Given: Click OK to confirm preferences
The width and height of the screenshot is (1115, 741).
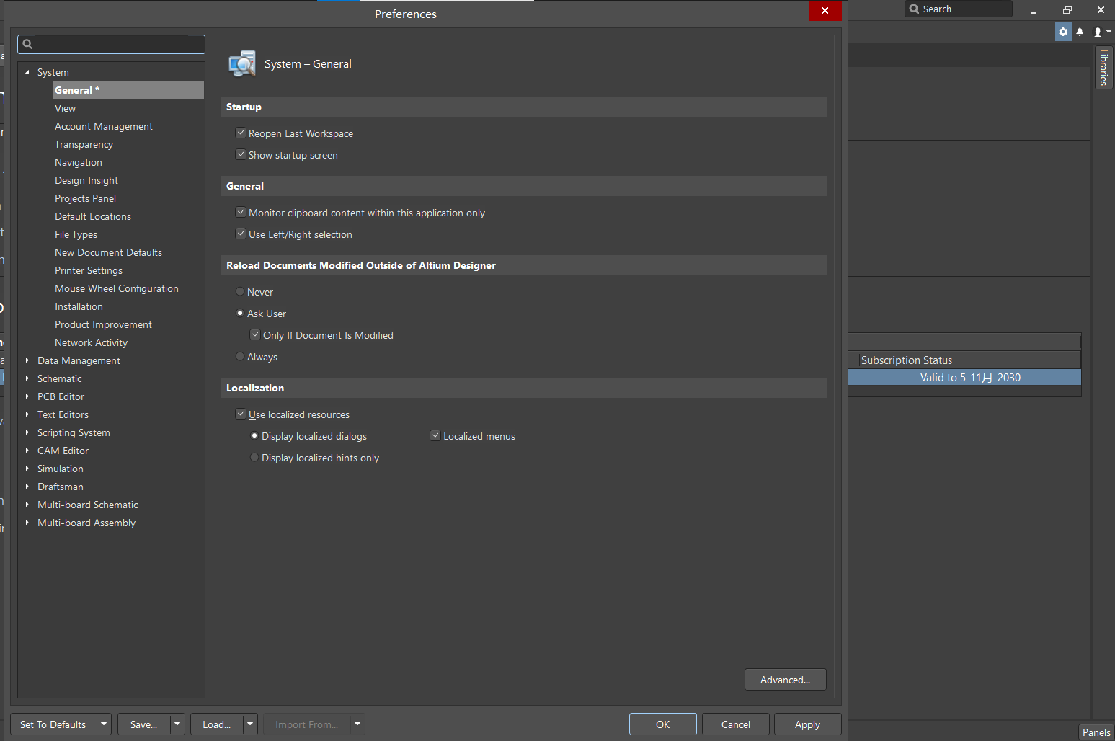Looking at the screenshot, I should point(663,724).
